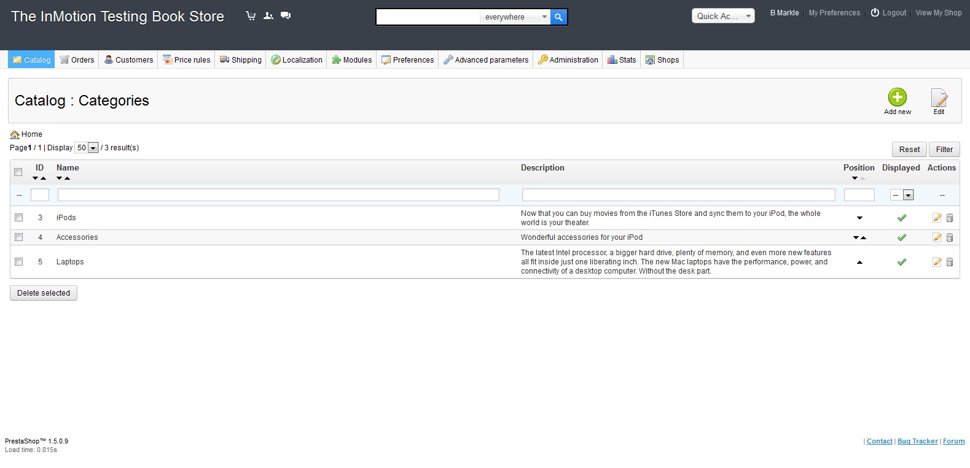The height and width of the screenshot is (468, 970).
Task: Toggle Accessories displayed green checkmark
Action: pos(902,237)
